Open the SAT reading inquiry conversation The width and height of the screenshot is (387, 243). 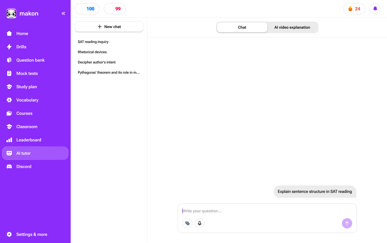coord(93,42)
